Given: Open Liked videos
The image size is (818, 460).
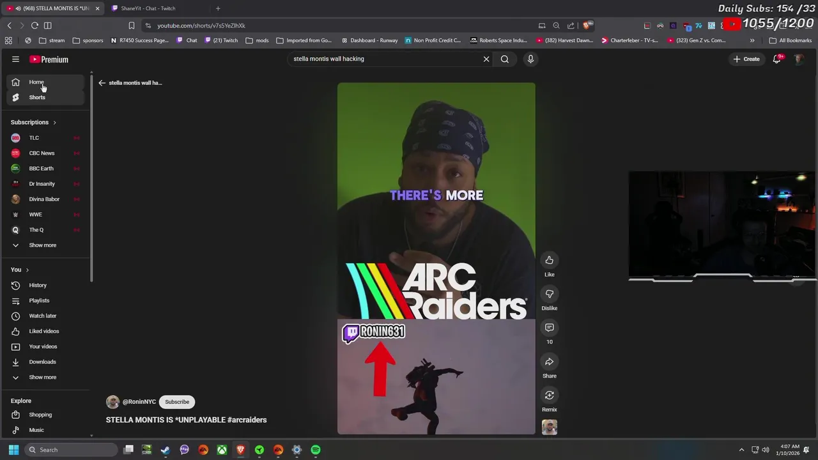Looking at the screenshot, I should point(43,331).
